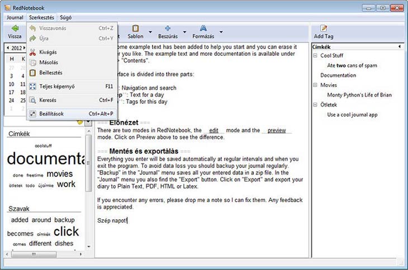This screenshot has width=408, height=270.
Task: Click the Formázás format icon
Action: pos(203,28)
